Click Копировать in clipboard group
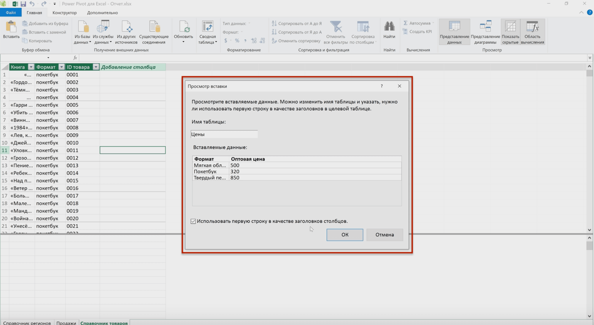The image size is (594, 325). coord(37,41)
